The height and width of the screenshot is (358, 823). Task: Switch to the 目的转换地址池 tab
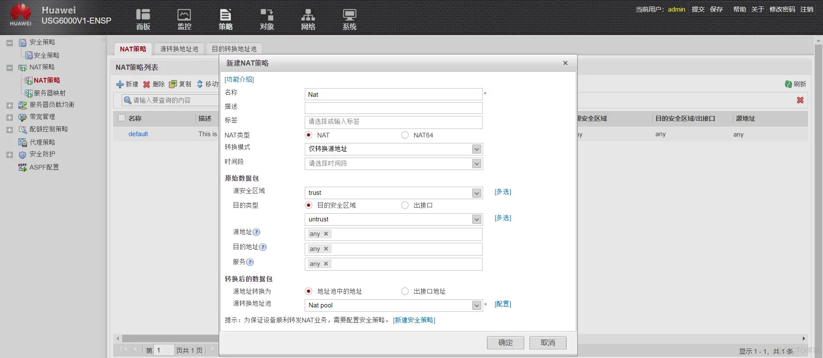234,49
